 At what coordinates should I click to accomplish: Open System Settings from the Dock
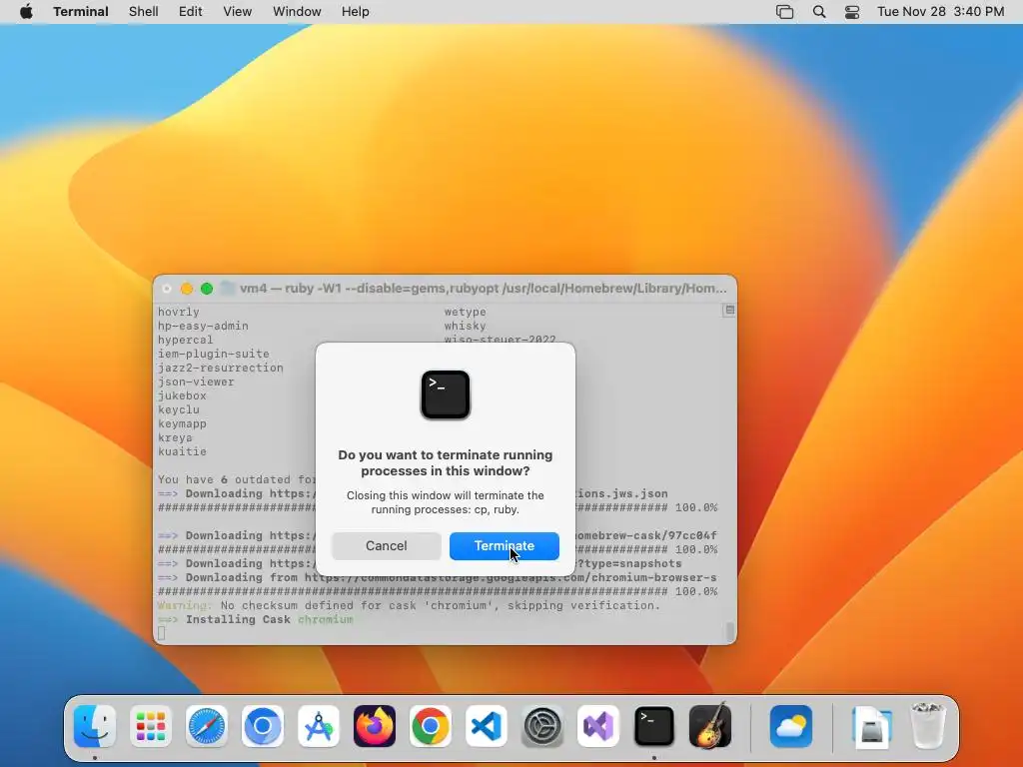(x=542, y=726)
